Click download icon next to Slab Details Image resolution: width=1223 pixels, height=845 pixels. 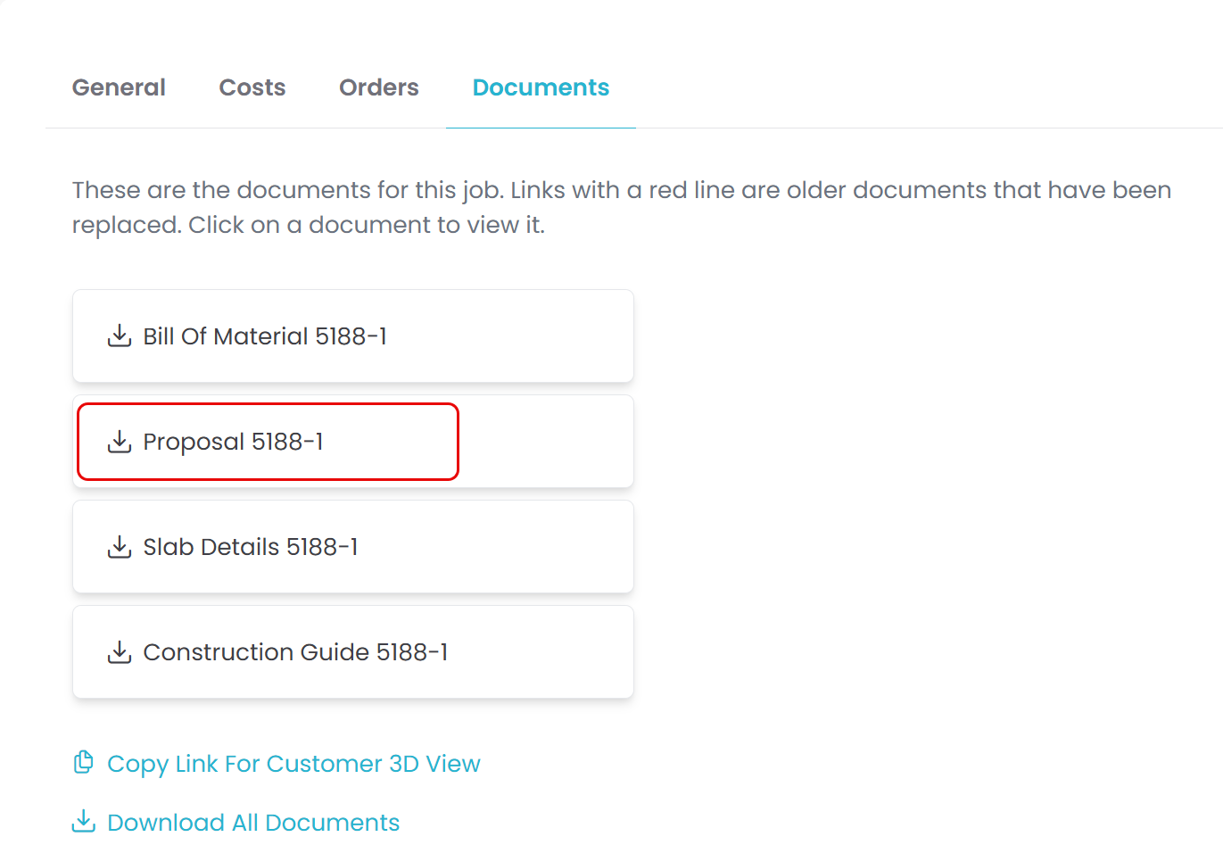pyautogui.click(x=120, y=547)
